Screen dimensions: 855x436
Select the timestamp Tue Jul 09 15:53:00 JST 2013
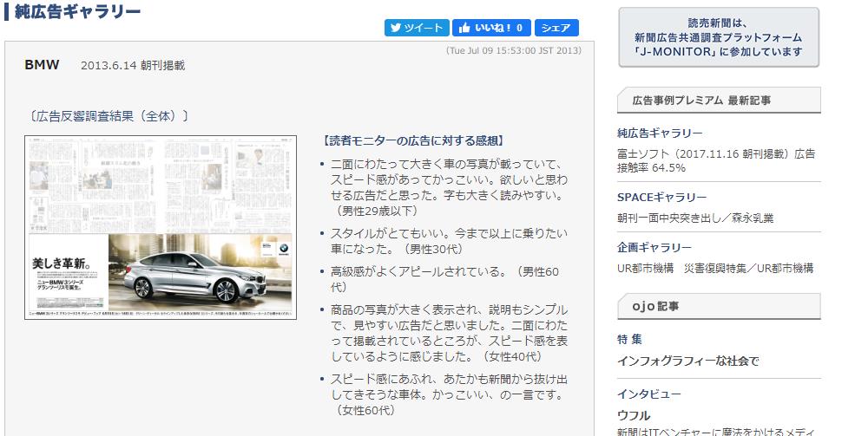point(514,50)
